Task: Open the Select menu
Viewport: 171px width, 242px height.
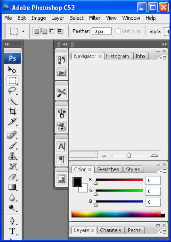Action: (x=77, y=18)
